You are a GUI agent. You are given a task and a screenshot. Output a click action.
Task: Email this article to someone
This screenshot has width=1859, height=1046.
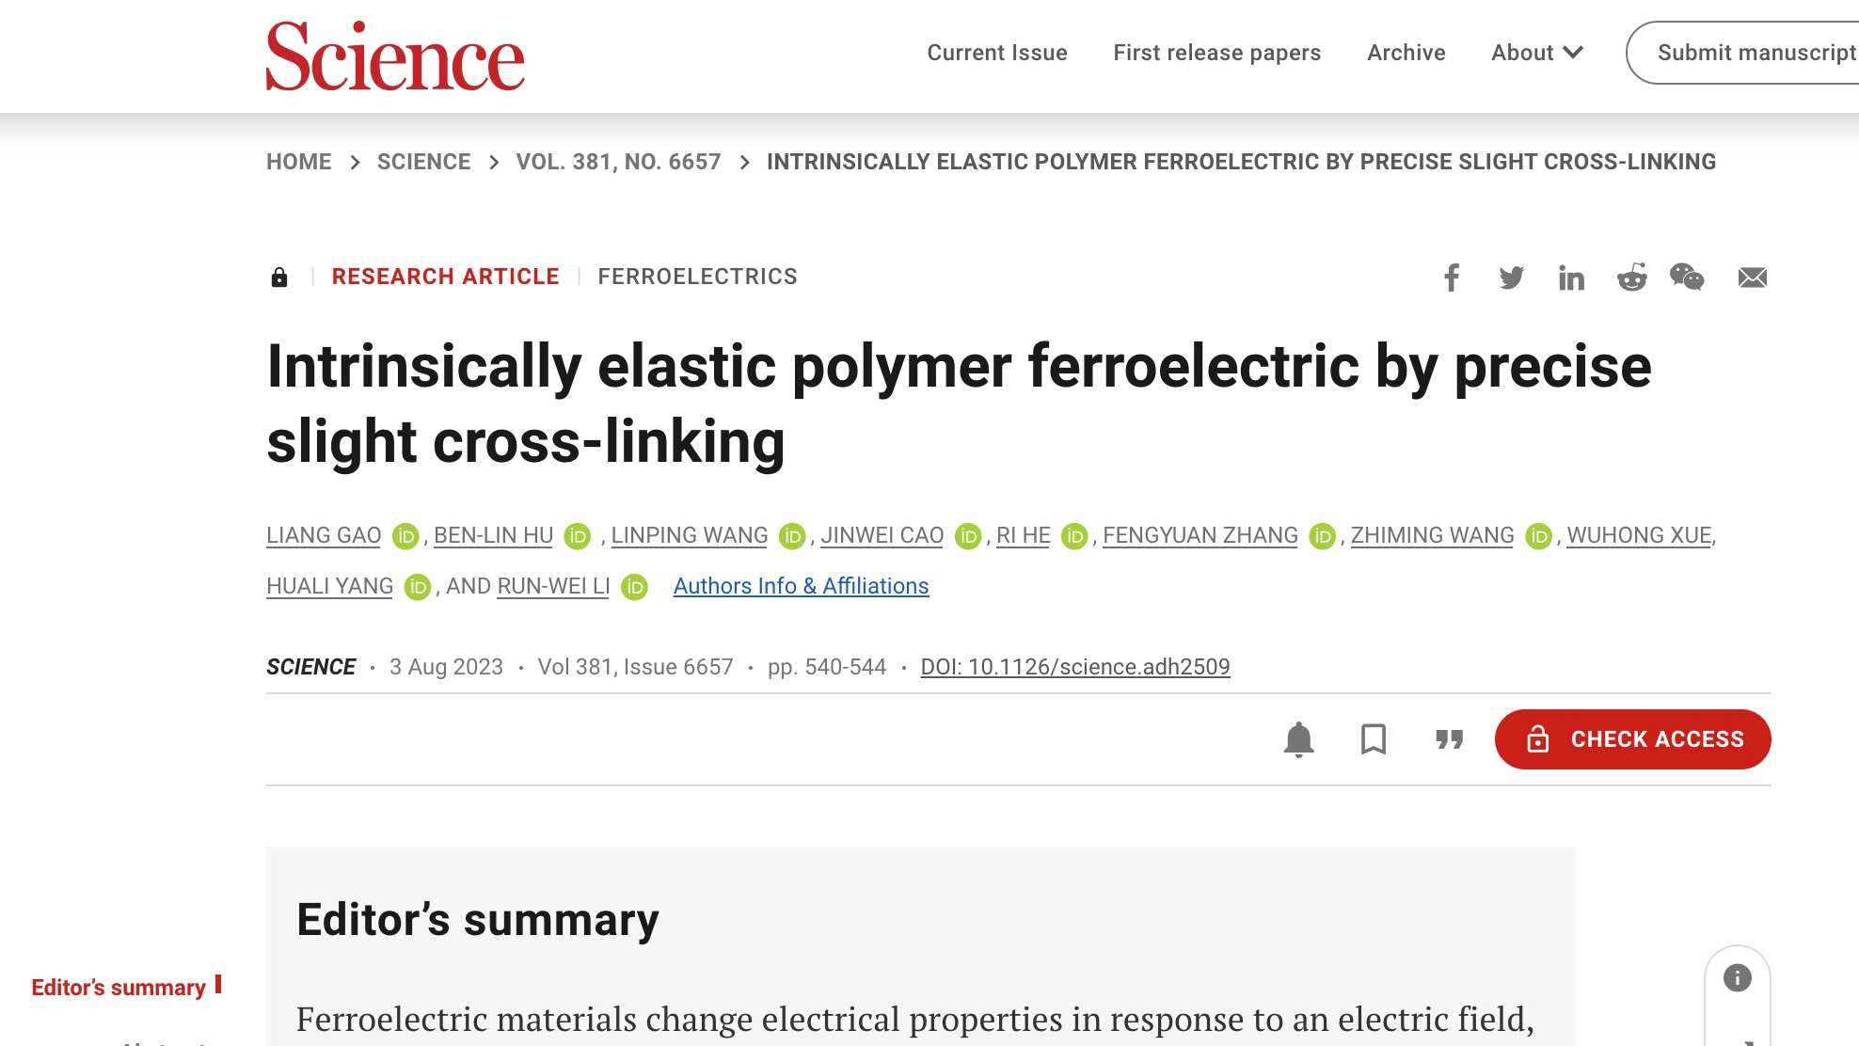[1752, 277]
